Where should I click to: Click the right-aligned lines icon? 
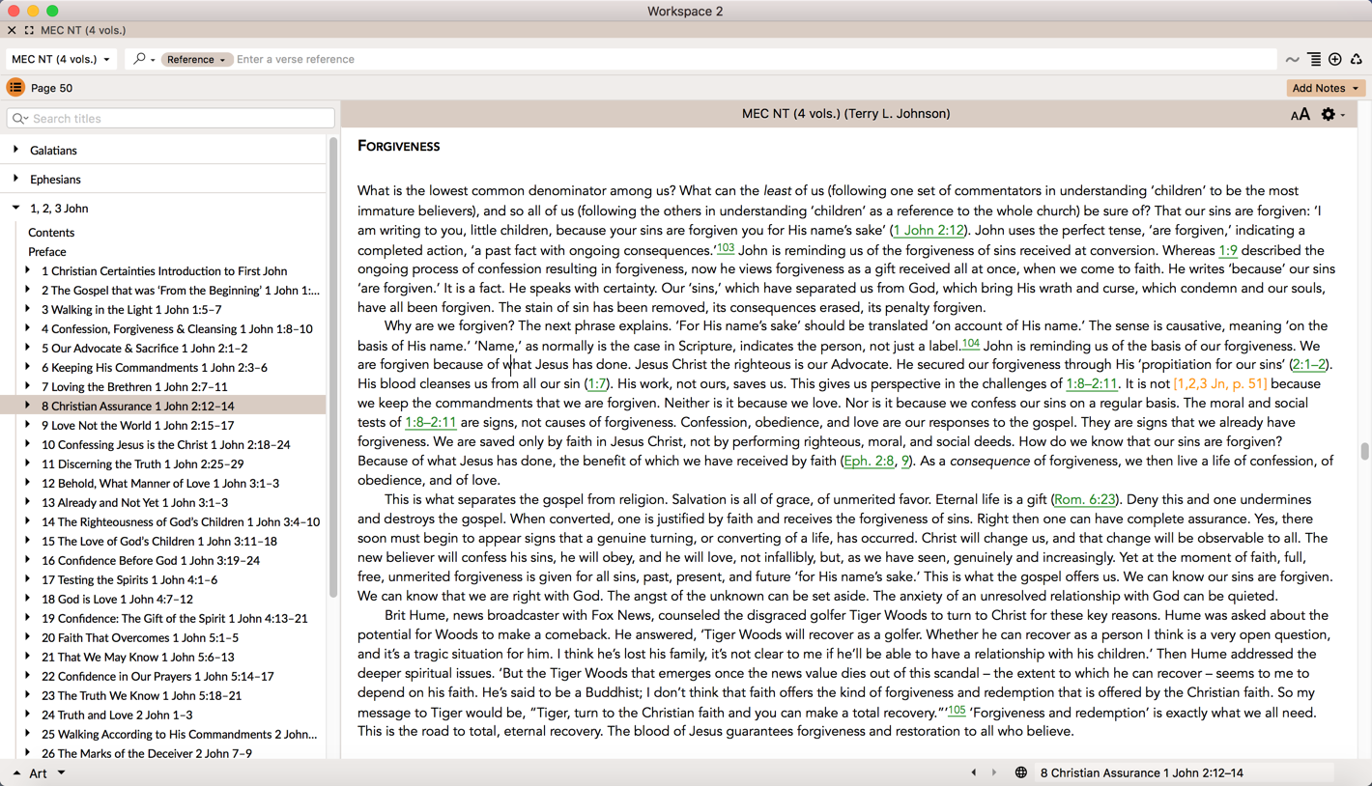(x=1314, y=60)
